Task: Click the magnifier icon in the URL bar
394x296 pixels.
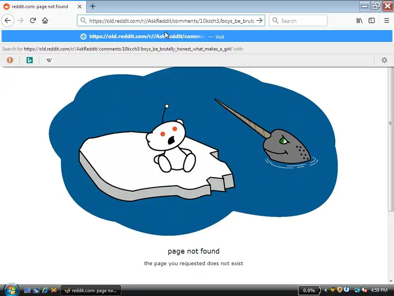Action: pyautogui.click(x=83, y=20)
